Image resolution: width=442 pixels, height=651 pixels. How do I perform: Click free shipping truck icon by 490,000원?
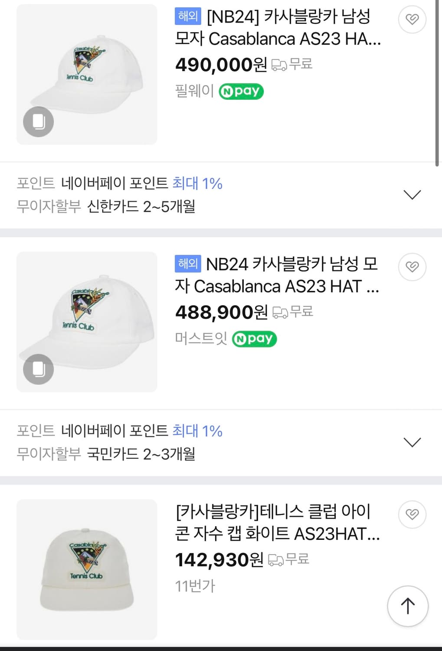[x=279, y=65]
